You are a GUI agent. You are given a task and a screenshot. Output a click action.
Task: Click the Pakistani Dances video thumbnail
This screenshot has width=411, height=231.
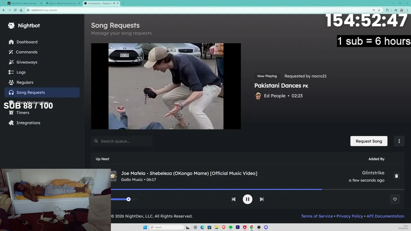[x=166, y=86]
